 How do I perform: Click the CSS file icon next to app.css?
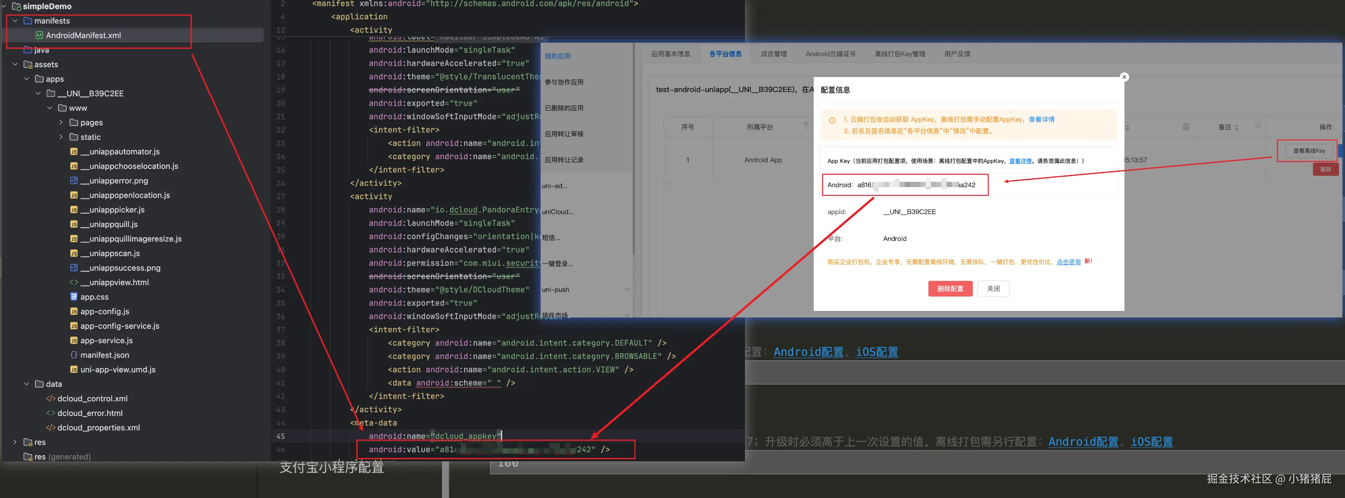pyautogui.click(x=74, y=297)
